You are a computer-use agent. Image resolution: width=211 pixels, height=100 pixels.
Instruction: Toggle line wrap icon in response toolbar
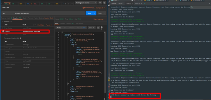(x=98, y=28)
